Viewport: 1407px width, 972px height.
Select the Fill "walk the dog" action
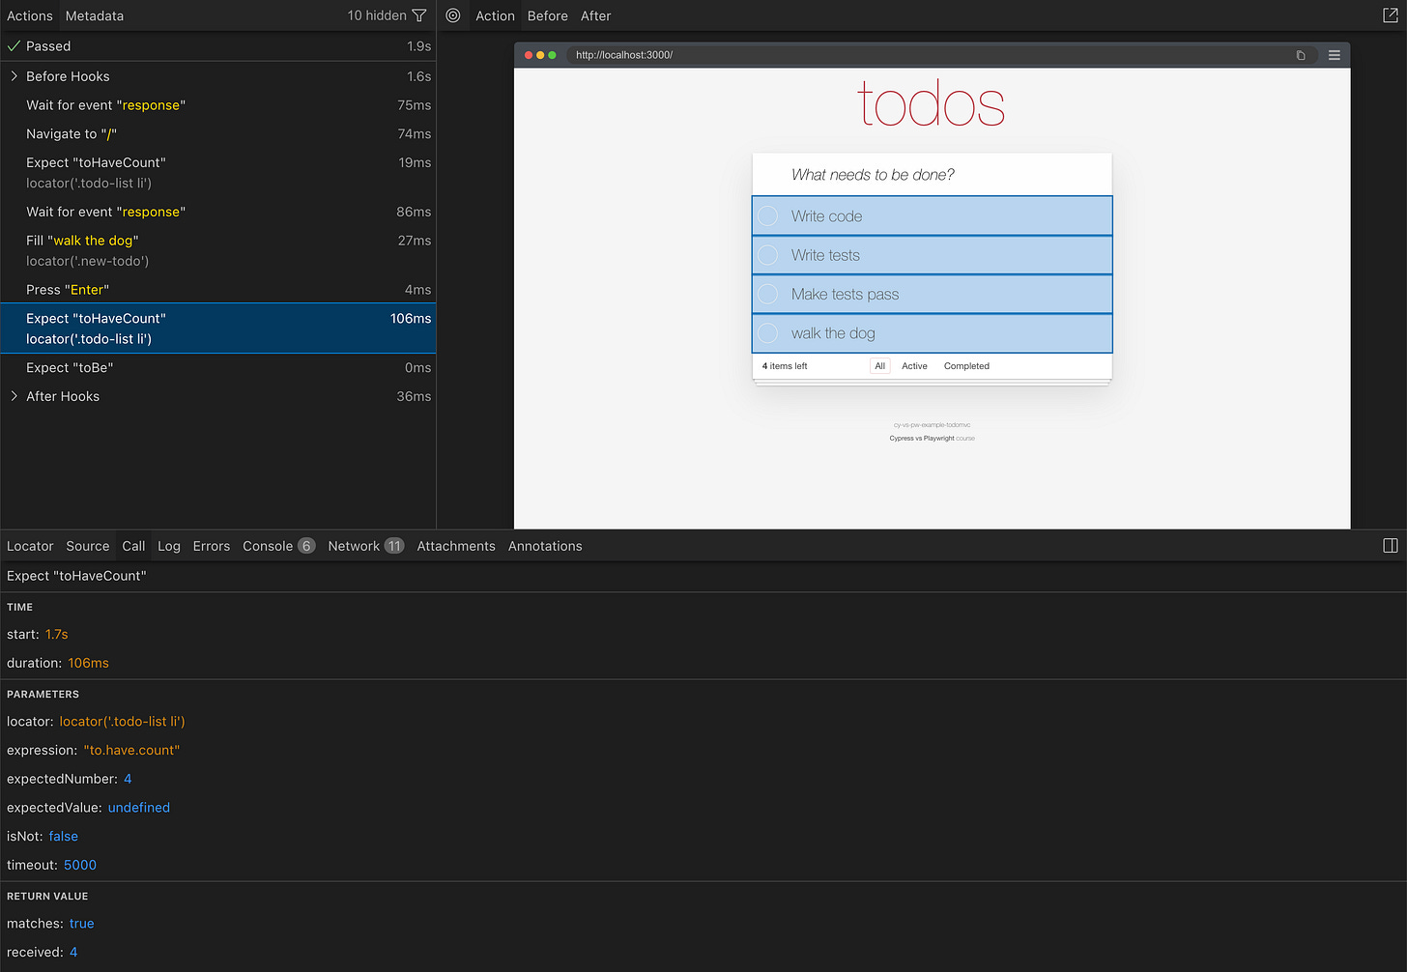coord(218,250)
